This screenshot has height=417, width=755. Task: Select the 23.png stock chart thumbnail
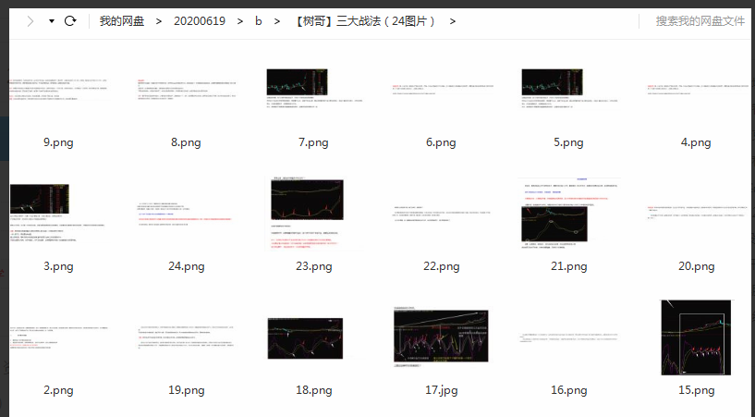(314, 215)
